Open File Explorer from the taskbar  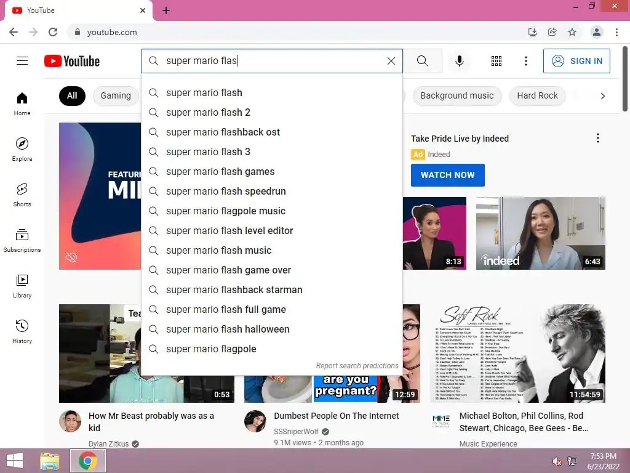[x=50, y=461]
